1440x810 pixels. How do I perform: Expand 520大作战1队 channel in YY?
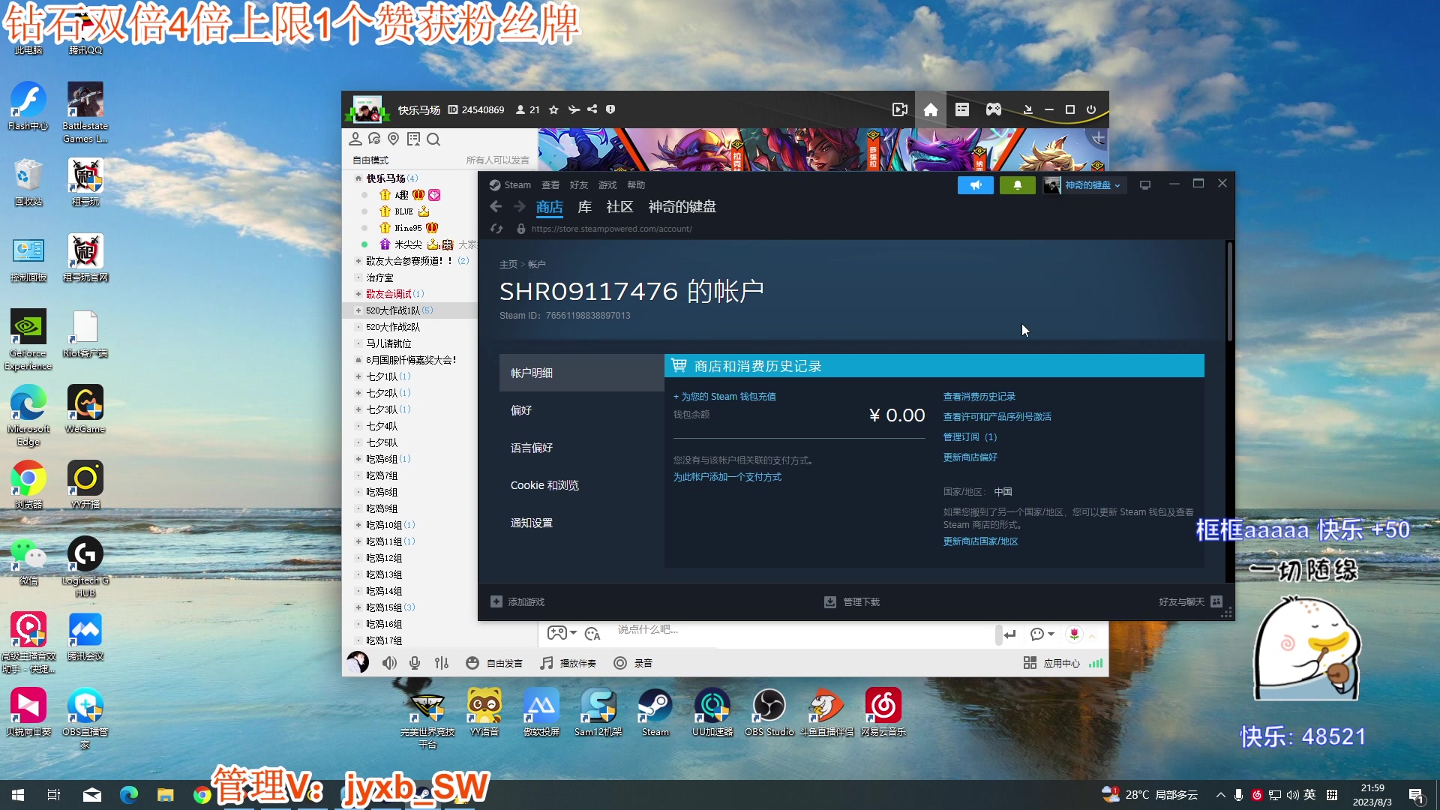358,310
